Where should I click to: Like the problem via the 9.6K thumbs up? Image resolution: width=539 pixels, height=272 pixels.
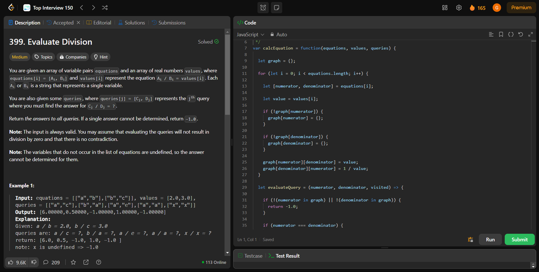point(18,262)
